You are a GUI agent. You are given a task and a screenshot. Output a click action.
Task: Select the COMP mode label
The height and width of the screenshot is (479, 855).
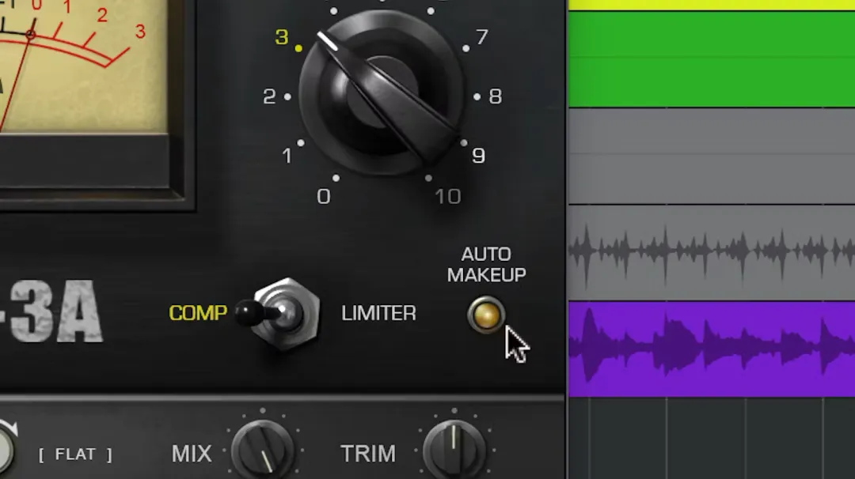[198, 313]
